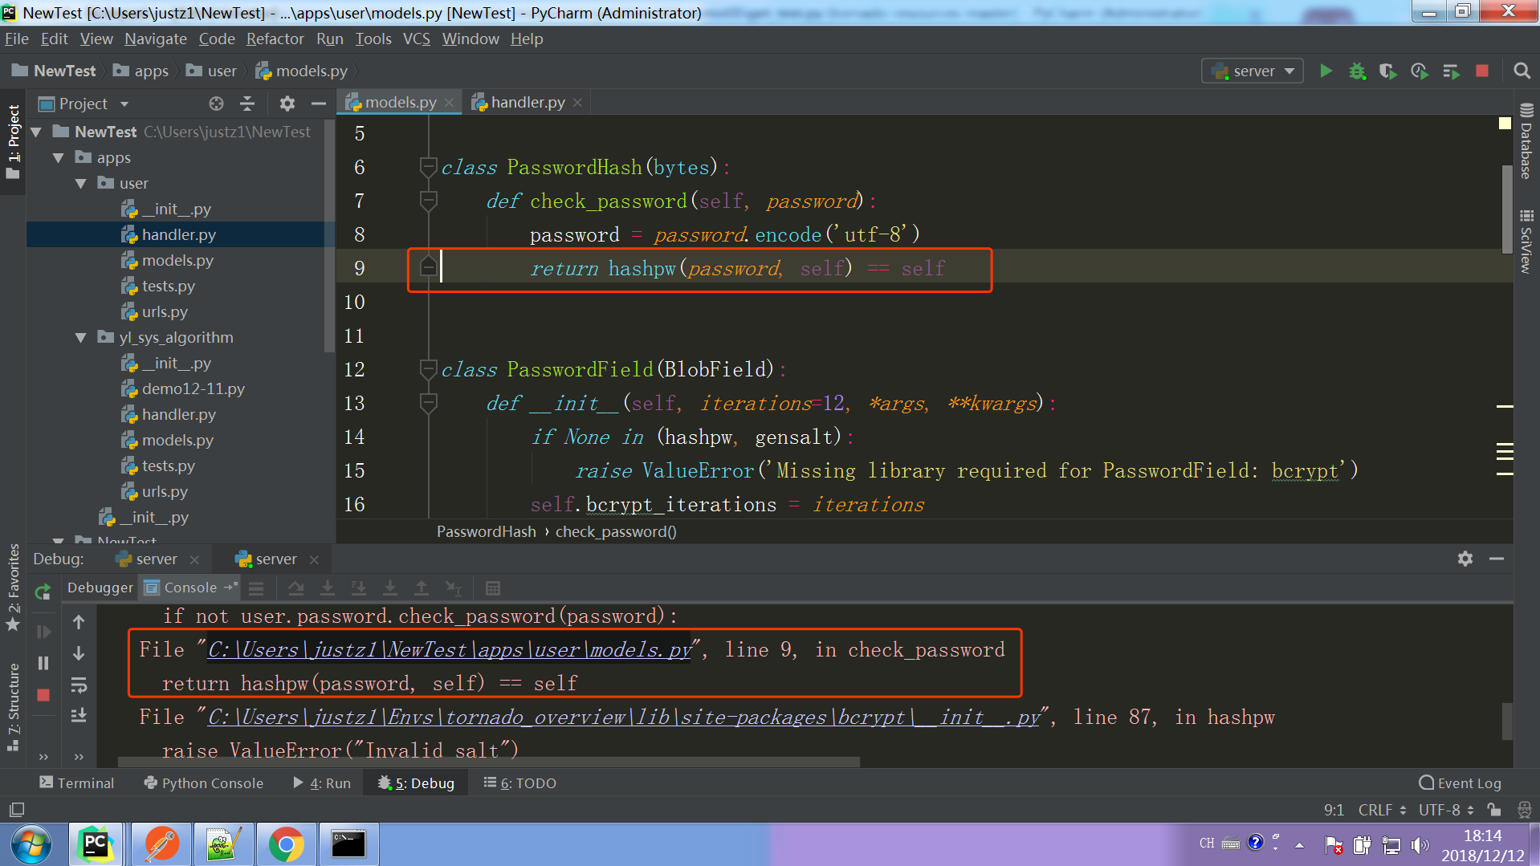The image size is (1540, 866).
Task: Open the Navigate menu
Action: [156, 39]
